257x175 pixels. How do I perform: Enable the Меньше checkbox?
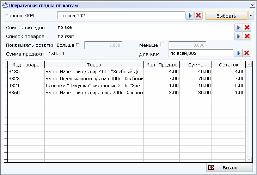(163, 45)
